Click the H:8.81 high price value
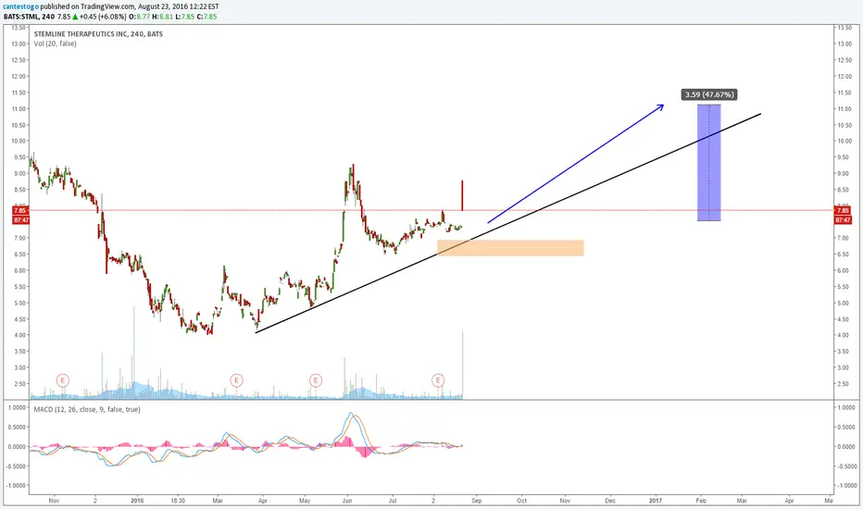The width and height of the screenshot is (863, 509). (x=162, y=17)
